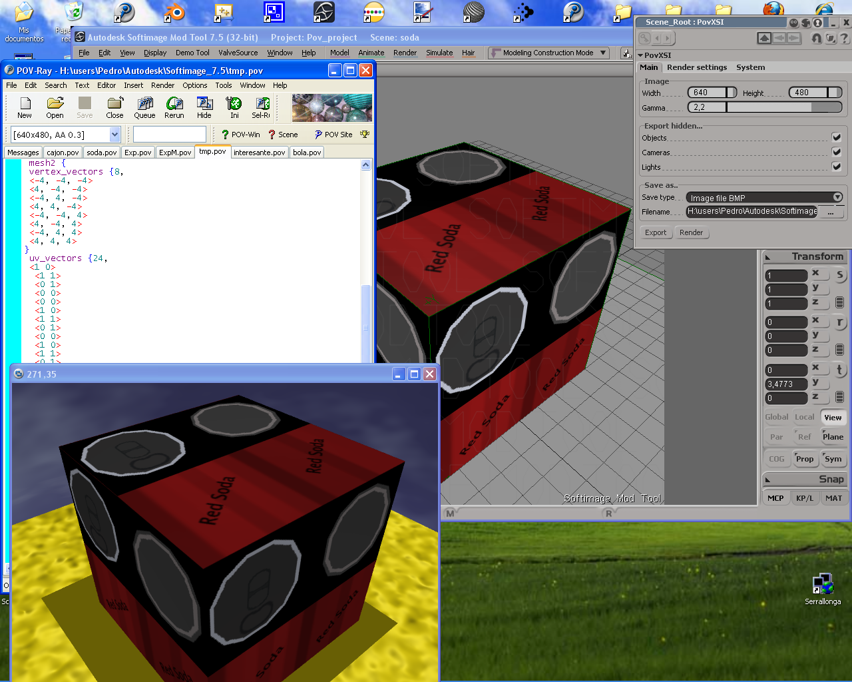Click the translate Y value field 3,4773
This screenshot has width=852, height=682.
786,384
